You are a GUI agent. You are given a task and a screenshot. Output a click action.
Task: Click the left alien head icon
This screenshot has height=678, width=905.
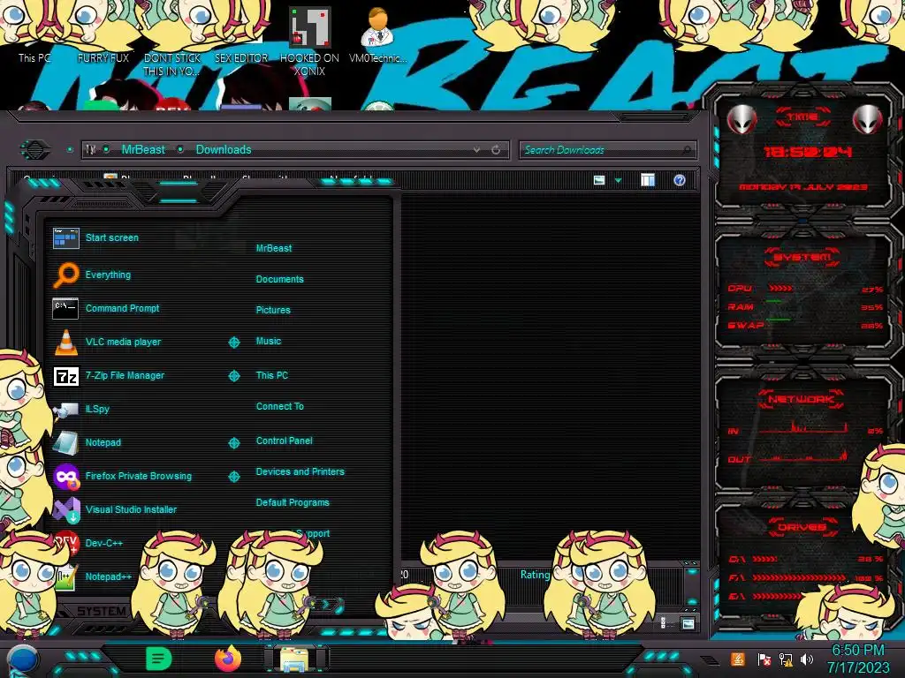(x=741, y=120)
